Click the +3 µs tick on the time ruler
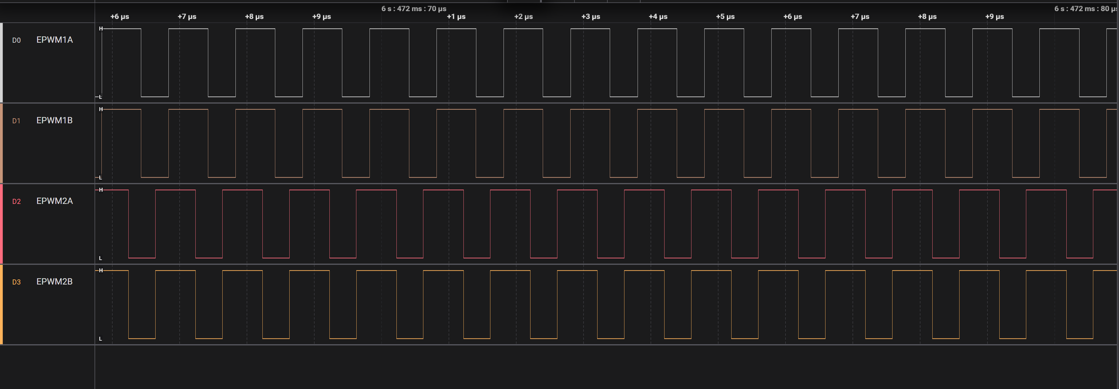The height and width of the screenshot is (389, 1119). [591, 16]
